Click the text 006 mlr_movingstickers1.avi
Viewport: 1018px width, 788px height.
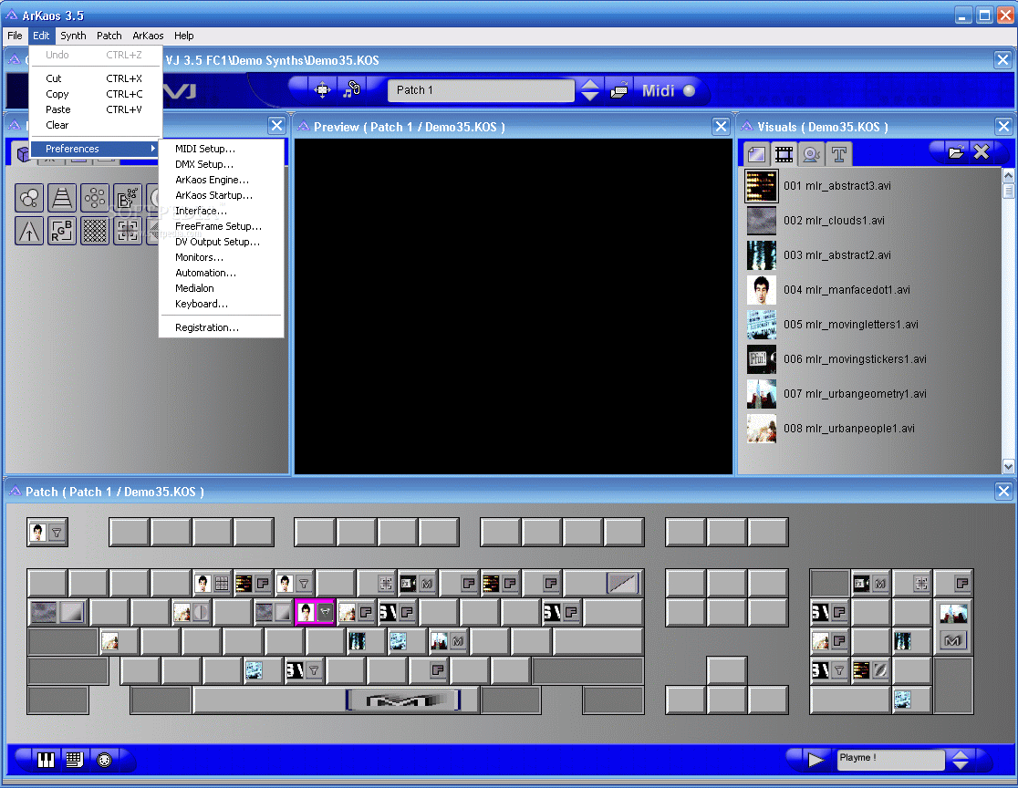[855, 359]
